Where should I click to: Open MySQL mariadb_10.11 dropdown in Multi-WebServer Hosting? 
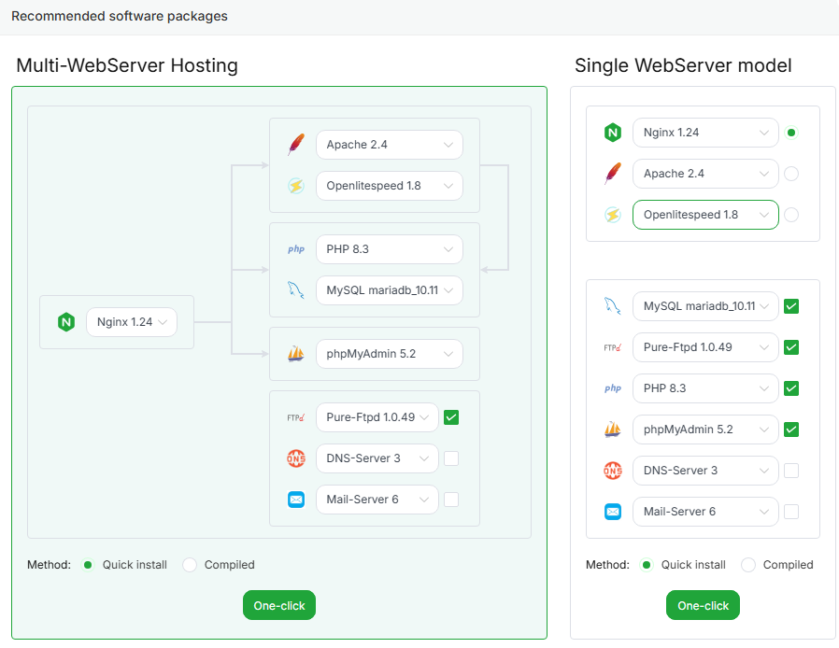389,290
